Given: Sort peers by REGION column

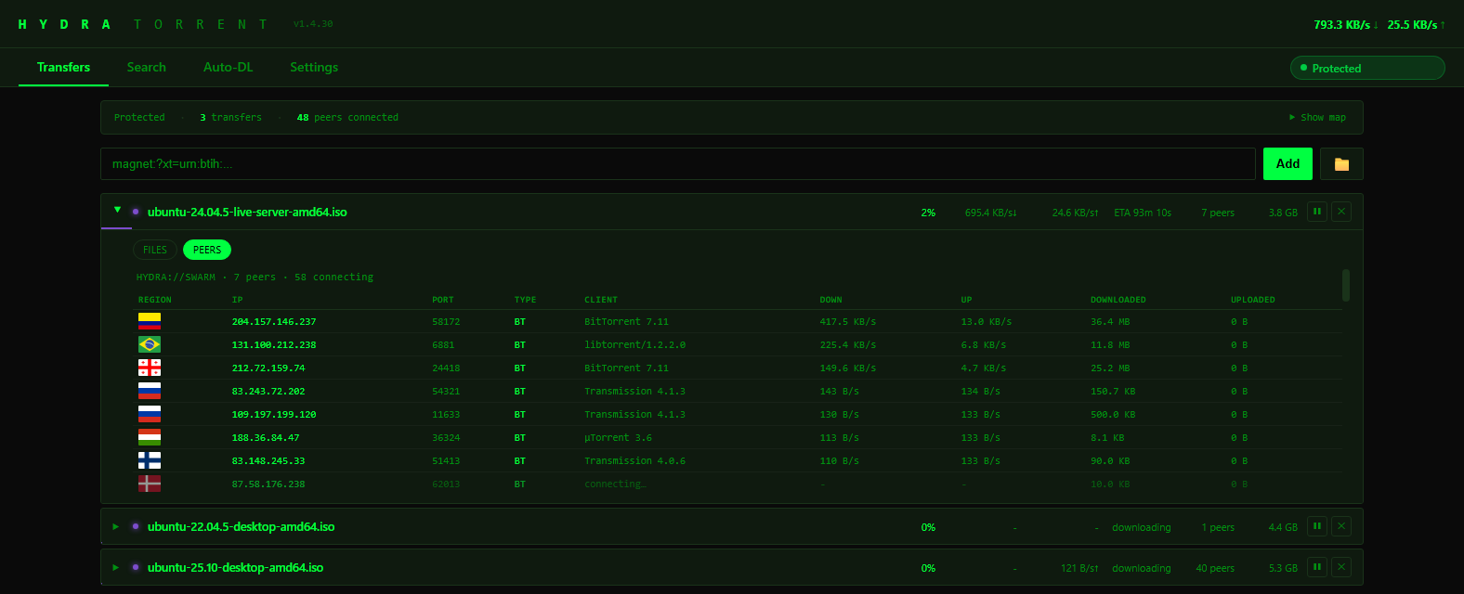Looking at the screenshot, I should [x=155, y=300].
